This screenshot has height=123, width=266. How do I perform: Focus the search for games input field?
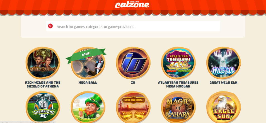133,26
